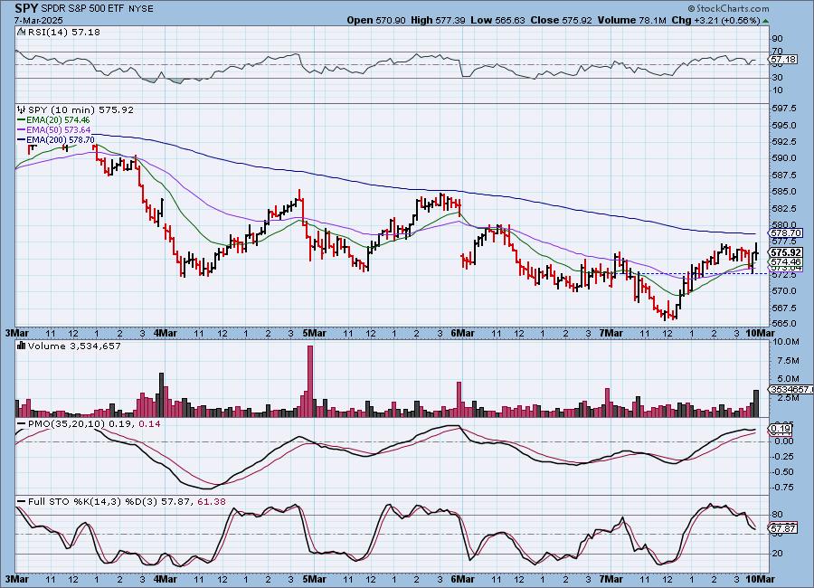Click the bold 575.92 last-price tag on right axis
This screenshot has height=588, width=814.
point(786,253)
